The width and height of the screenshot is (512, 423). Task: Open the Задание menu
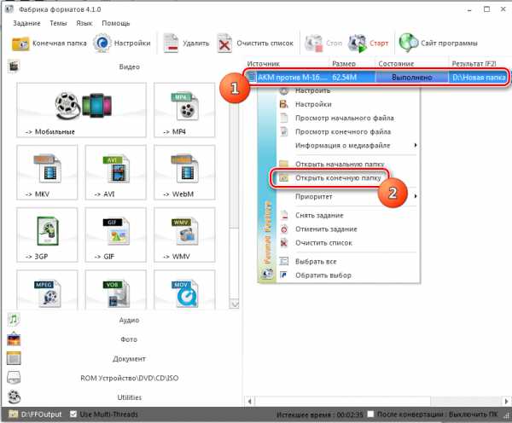[26, 23]
